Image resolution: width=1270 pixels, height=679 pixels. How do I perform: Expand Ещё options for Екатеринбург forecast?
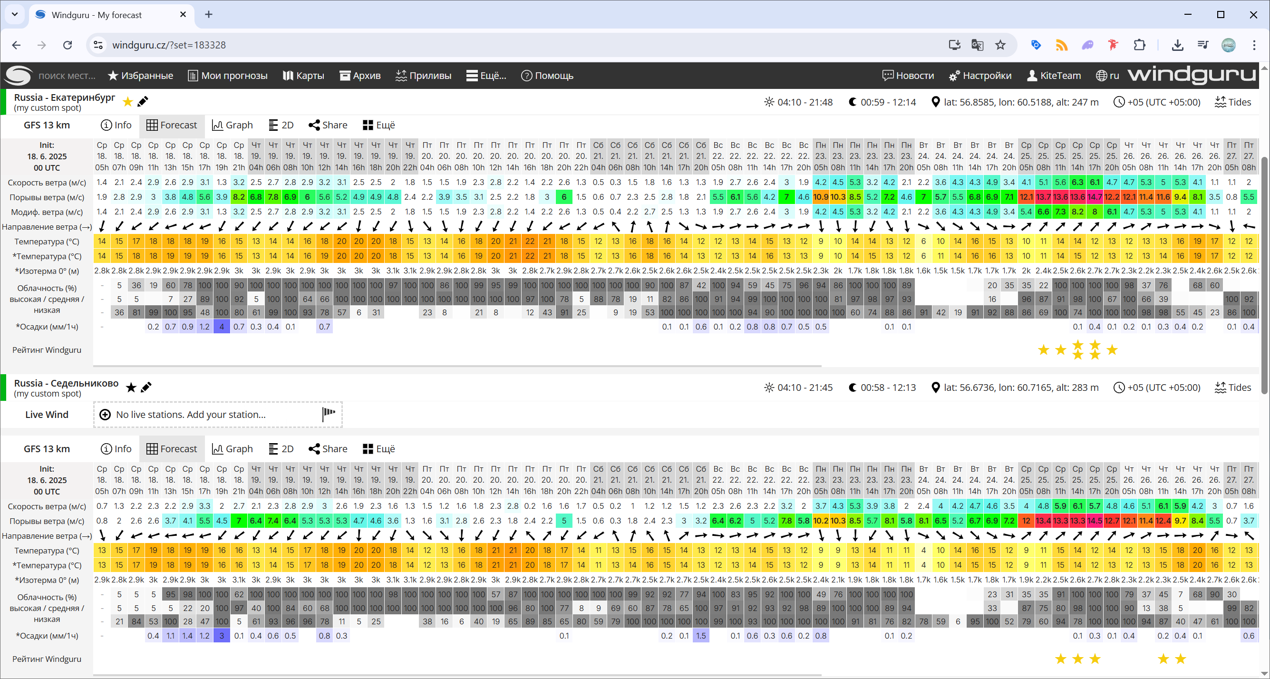coord(378,125)
